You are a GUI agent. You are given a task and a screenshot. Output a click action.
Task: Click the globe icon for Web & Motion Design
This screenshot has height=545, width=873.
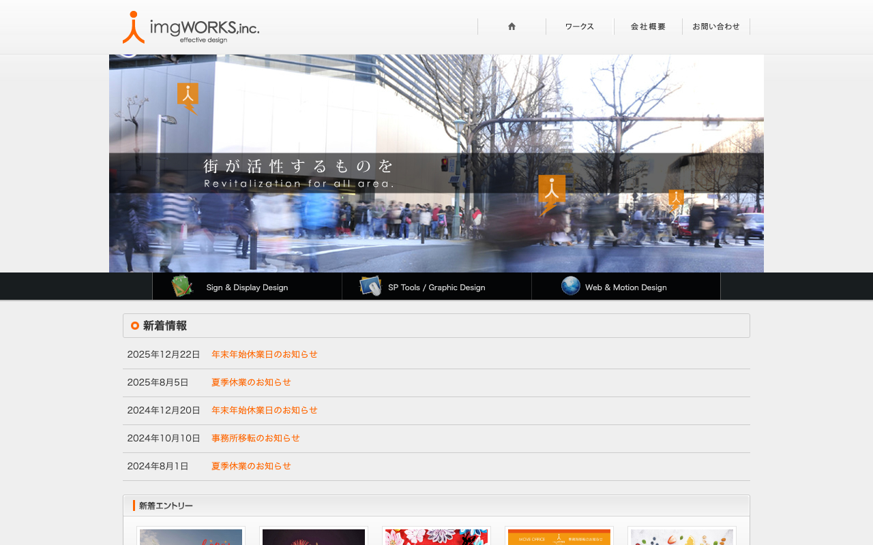click(x=571, y=286)
